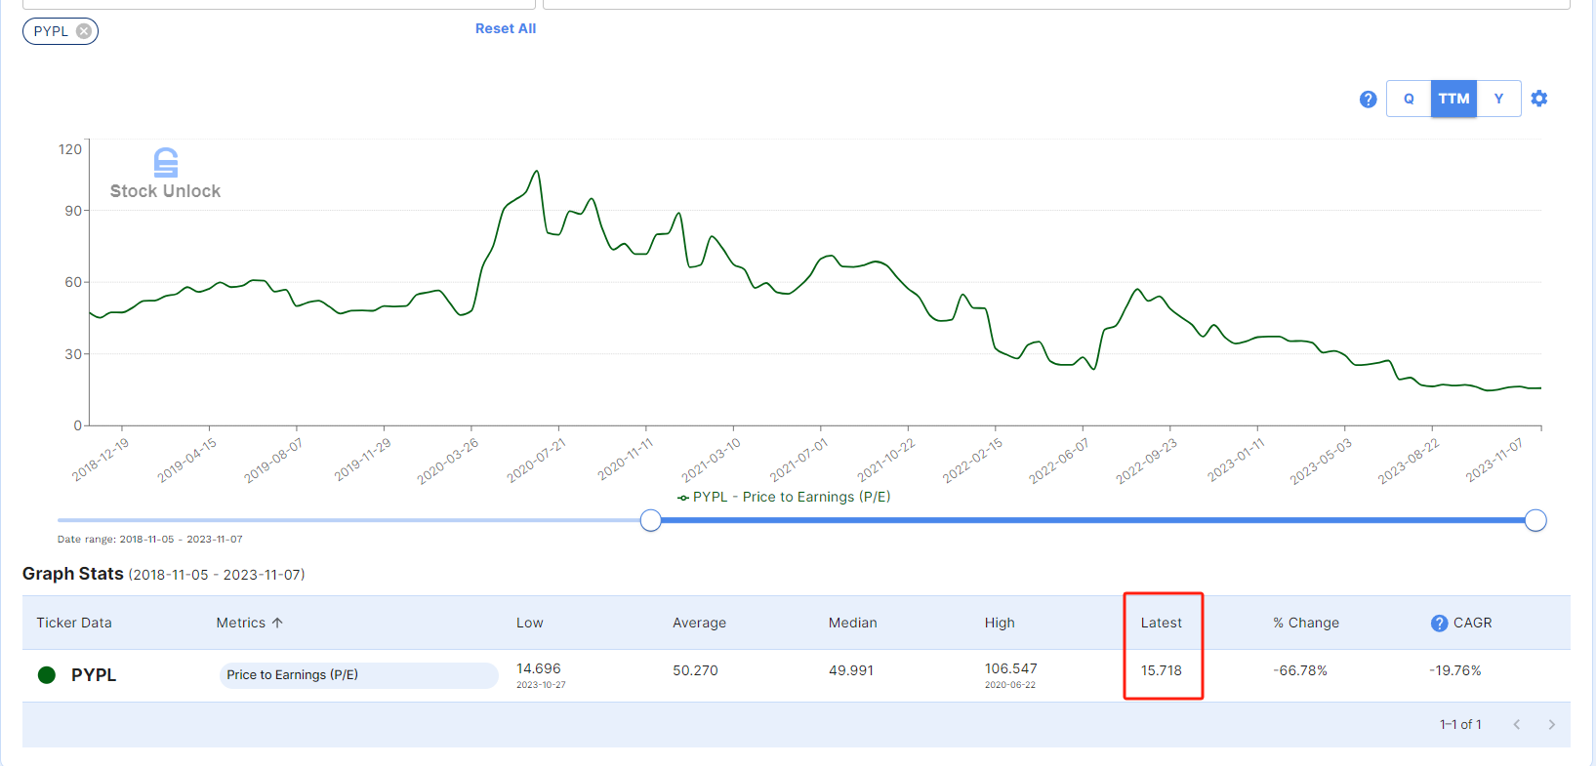1596x766 pixels.
Task: Go to next table page arrow
Action: [x=1552, y=724]
